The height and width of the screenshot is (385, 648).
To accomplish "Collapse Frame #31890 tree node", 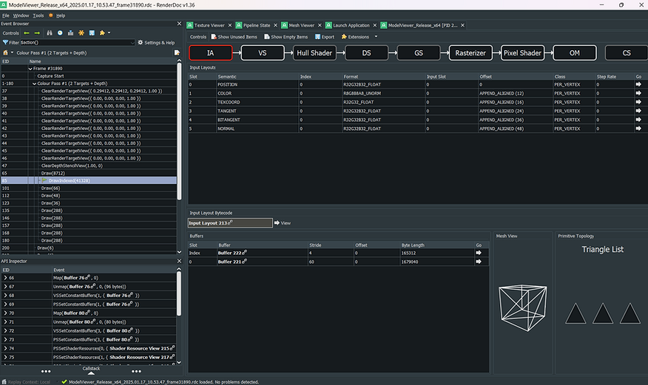I will [x=30, y=69].
